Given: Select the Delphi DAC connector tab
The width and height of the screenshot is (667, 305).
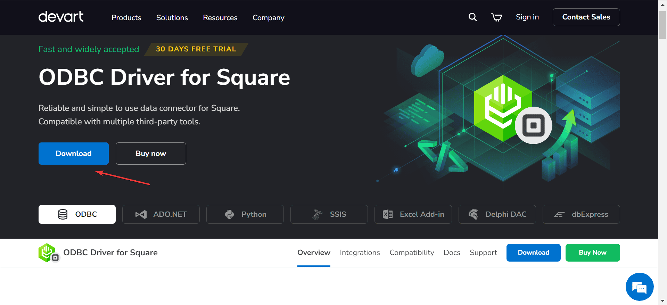Looking at the screenshot, I should click(x=497, y=214).
